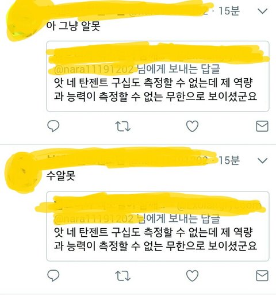Open the first tweet's 15분 timestamp

click(x=229, y=11)
